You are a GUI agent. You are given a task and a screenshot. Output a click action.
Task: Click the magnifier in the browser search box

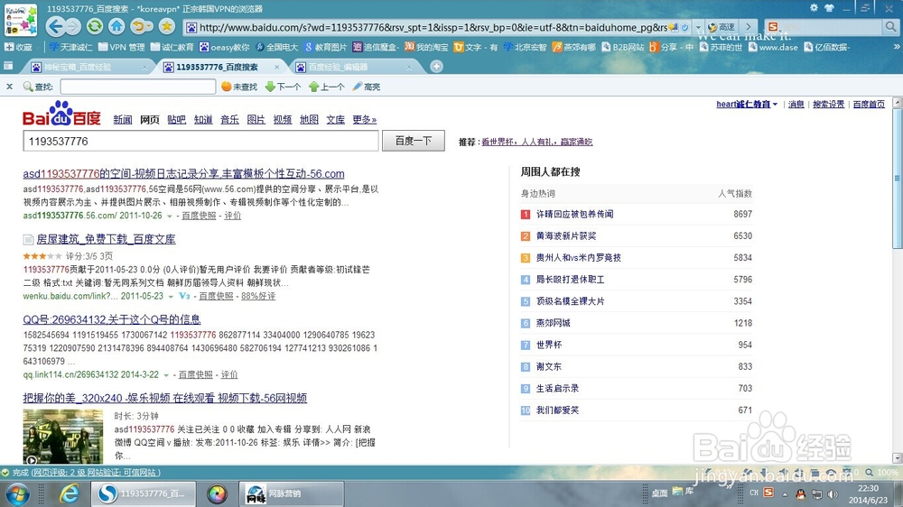coord(889,26)
